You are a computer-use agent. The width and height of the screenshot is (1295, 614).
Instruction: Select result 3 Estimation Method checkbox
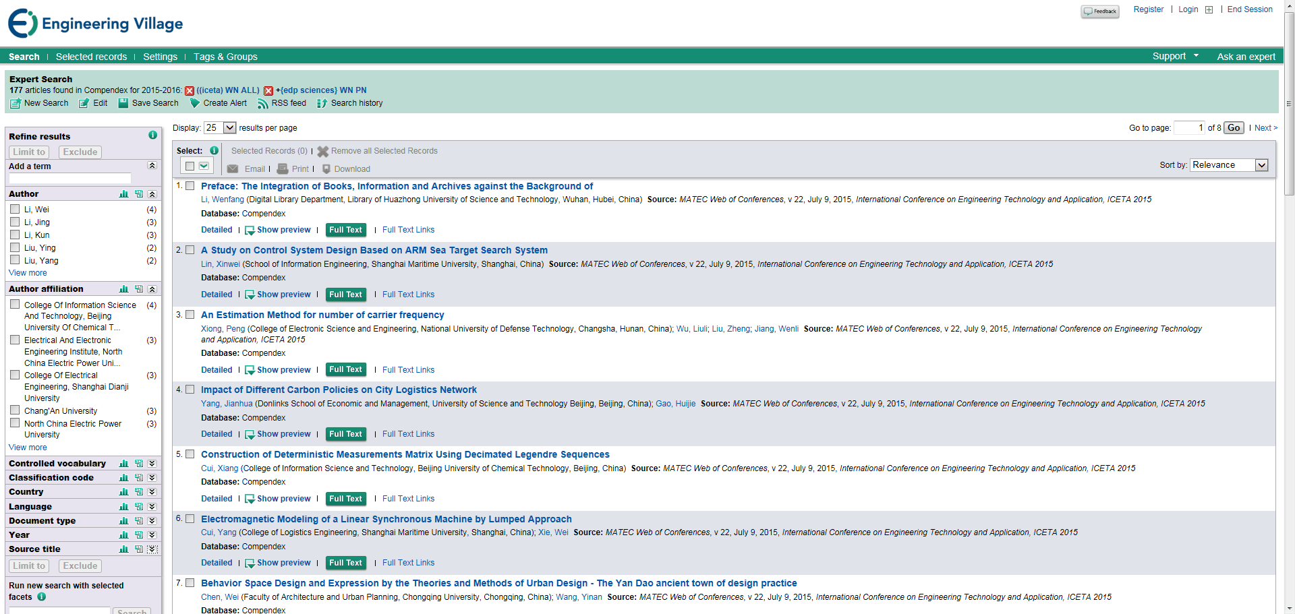(190, 315)
